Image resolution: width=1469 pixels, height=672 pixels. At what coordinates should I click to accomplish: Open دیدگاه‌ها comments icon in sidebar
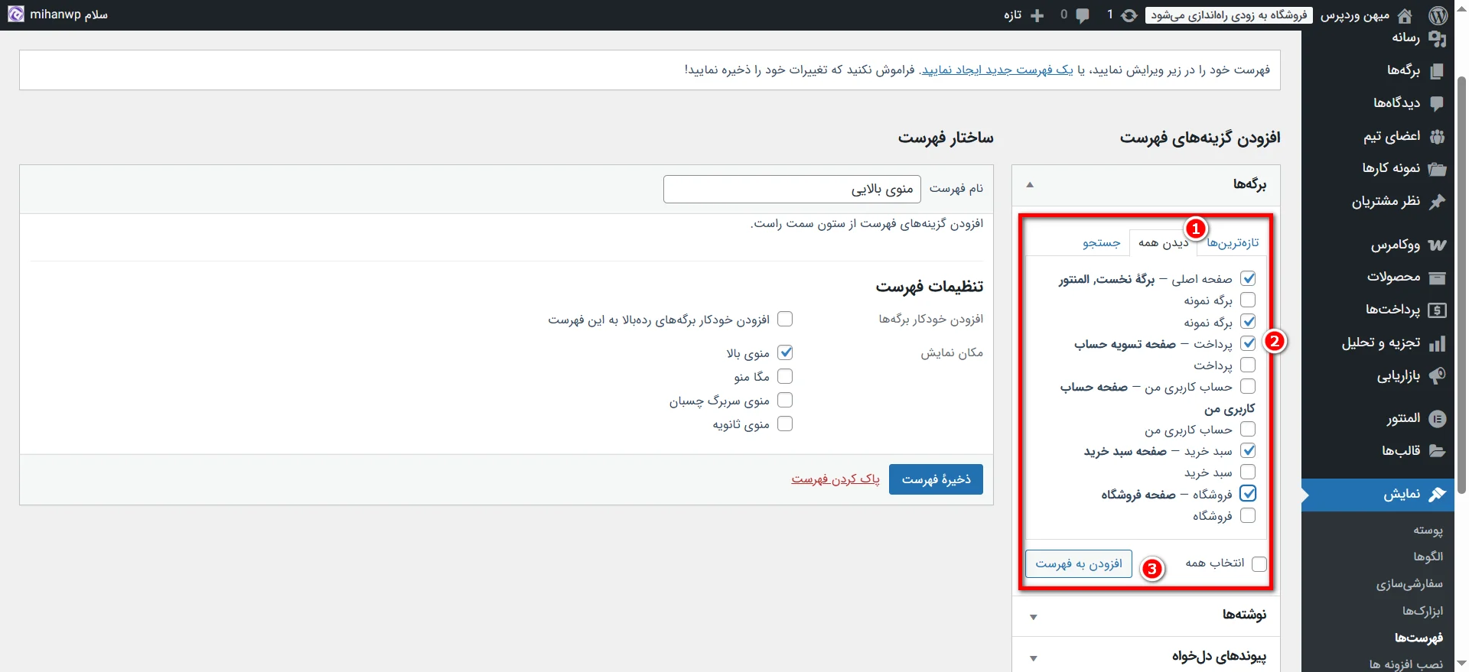[x=1438, y=103]
